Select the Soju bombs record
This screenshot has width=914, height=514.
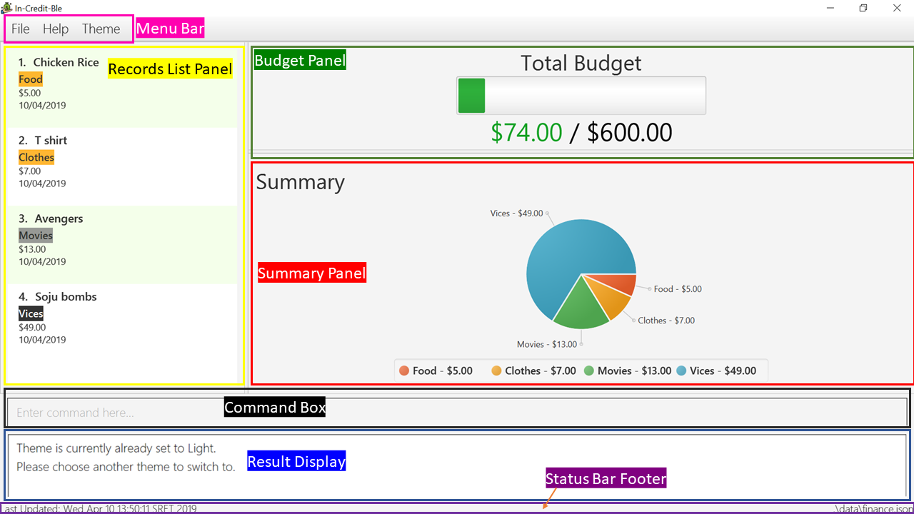(121, 323)
